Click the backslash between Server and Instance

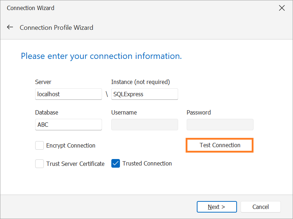tap(107, 94)
